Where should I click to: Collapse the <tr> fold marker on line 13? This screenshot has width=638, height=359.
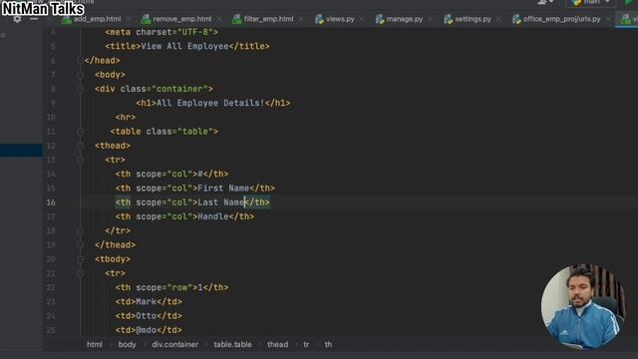pyautogui.click(x=80, y=160)
